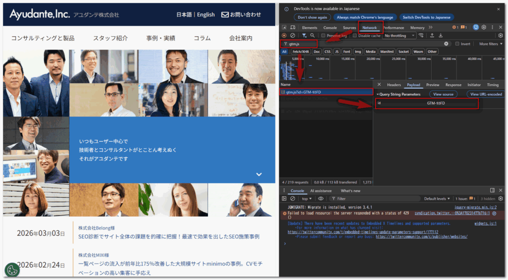Switch to the Headers tab

pos(394,85)
